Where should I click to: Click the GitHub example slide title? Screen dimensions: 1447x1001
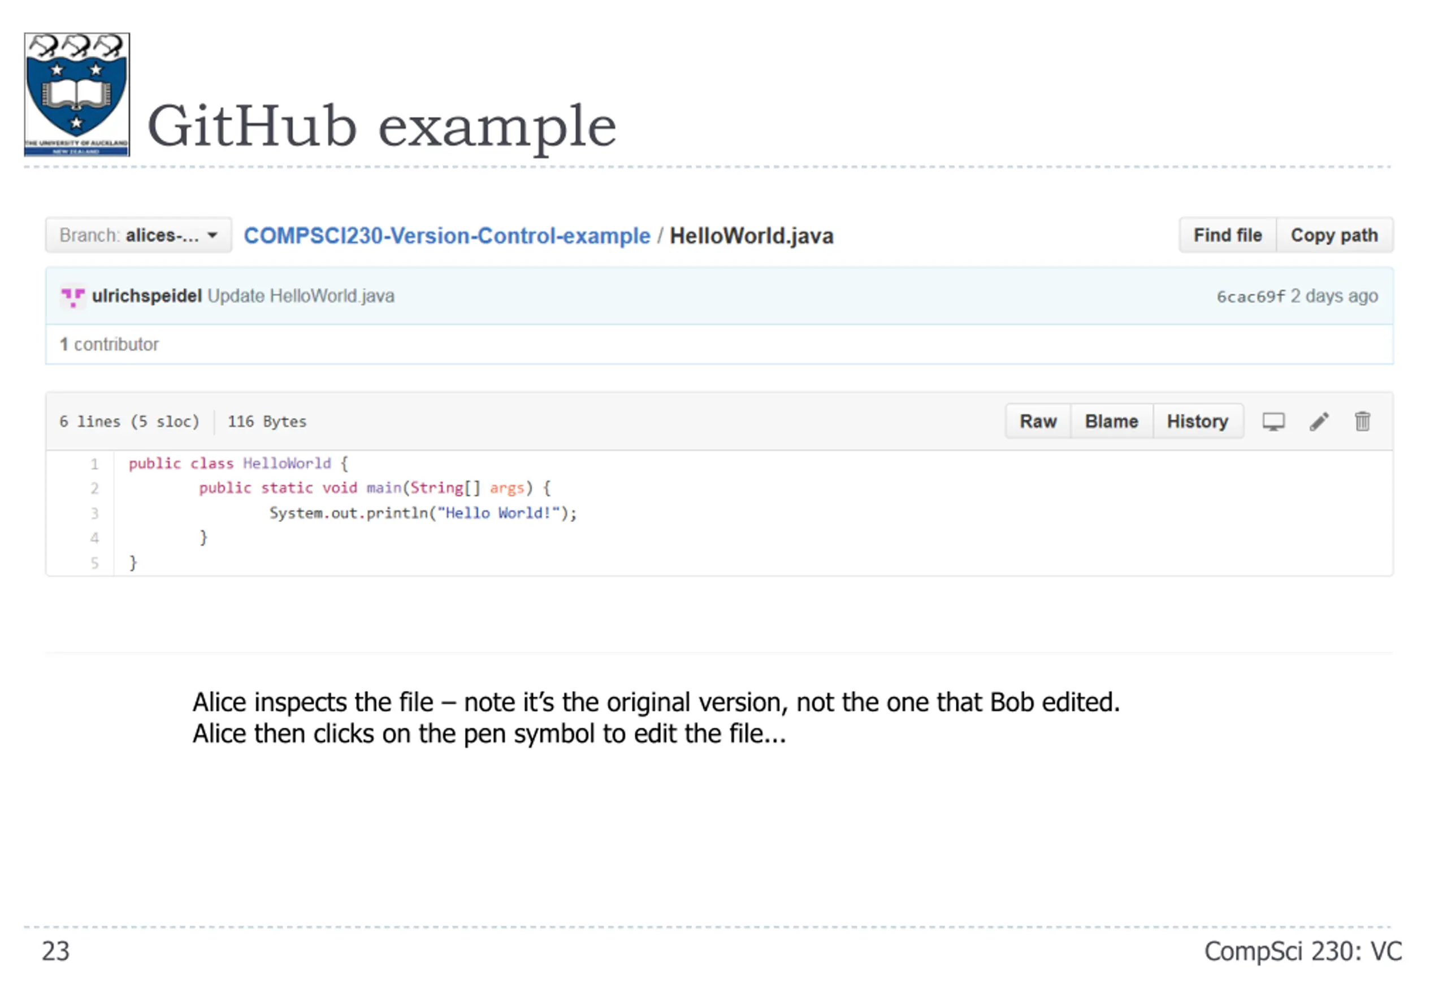382,127
